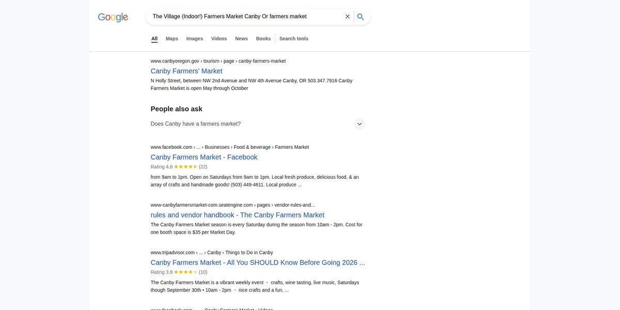The width and height of the screenshot is (620, 310).
Task: Switch to the Images tab
Action: [195, 39]
